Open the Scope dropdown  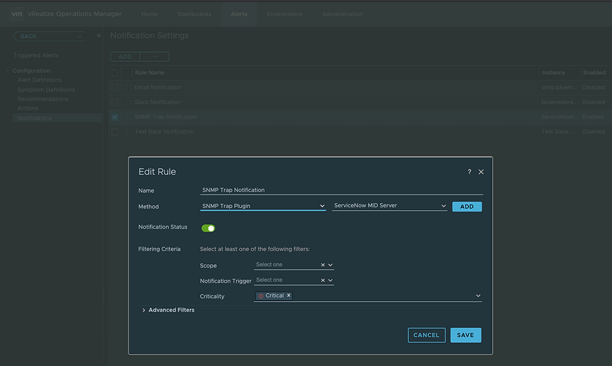point(330,264)
